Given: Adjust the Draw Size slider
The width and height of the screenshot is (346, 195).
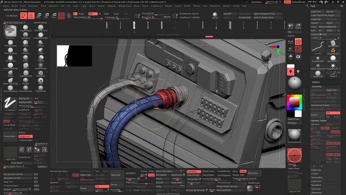Looking at the screenshot, I should (156, 17).
